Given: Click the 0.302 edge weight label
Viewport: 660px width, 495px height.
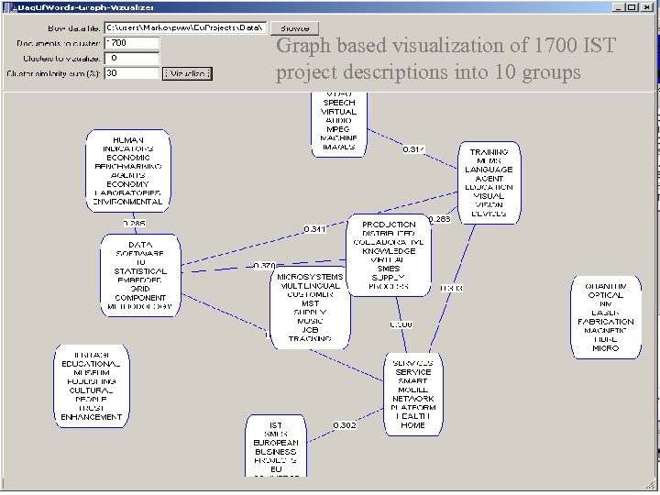Looking at the screenshot, I should 345,425.
